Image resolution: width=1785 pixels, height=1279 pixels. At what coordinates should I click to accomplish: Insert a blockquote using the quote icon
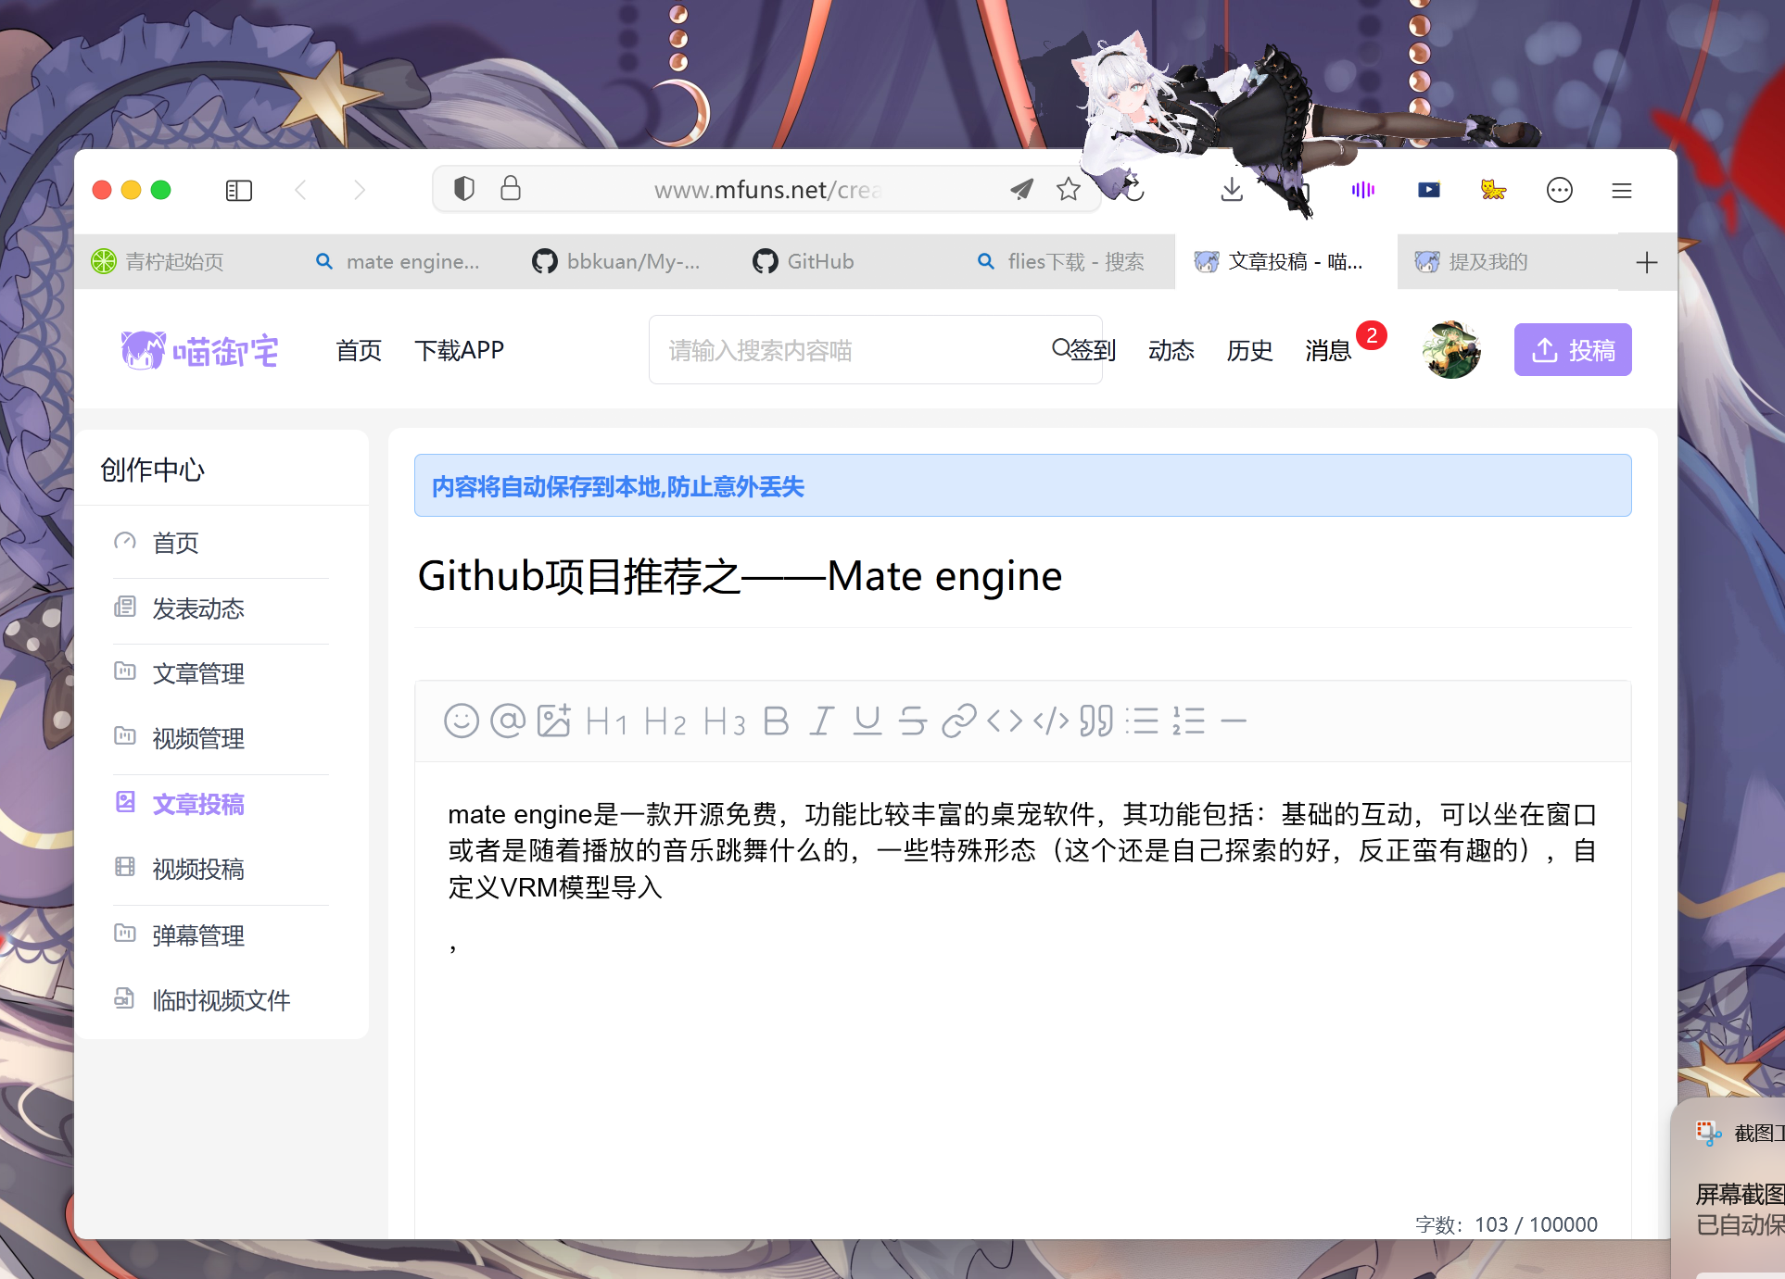click(1098, 721)
